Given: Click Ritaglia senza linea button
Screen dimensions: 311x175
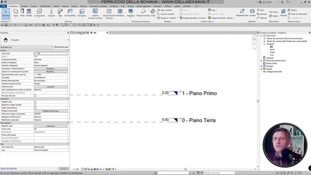Looking at the screenshot, I should point(51,111).
